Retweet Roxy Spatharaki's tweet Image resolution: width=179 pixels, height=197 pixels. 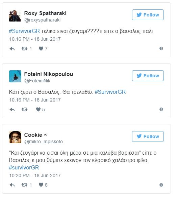point(24,49)
